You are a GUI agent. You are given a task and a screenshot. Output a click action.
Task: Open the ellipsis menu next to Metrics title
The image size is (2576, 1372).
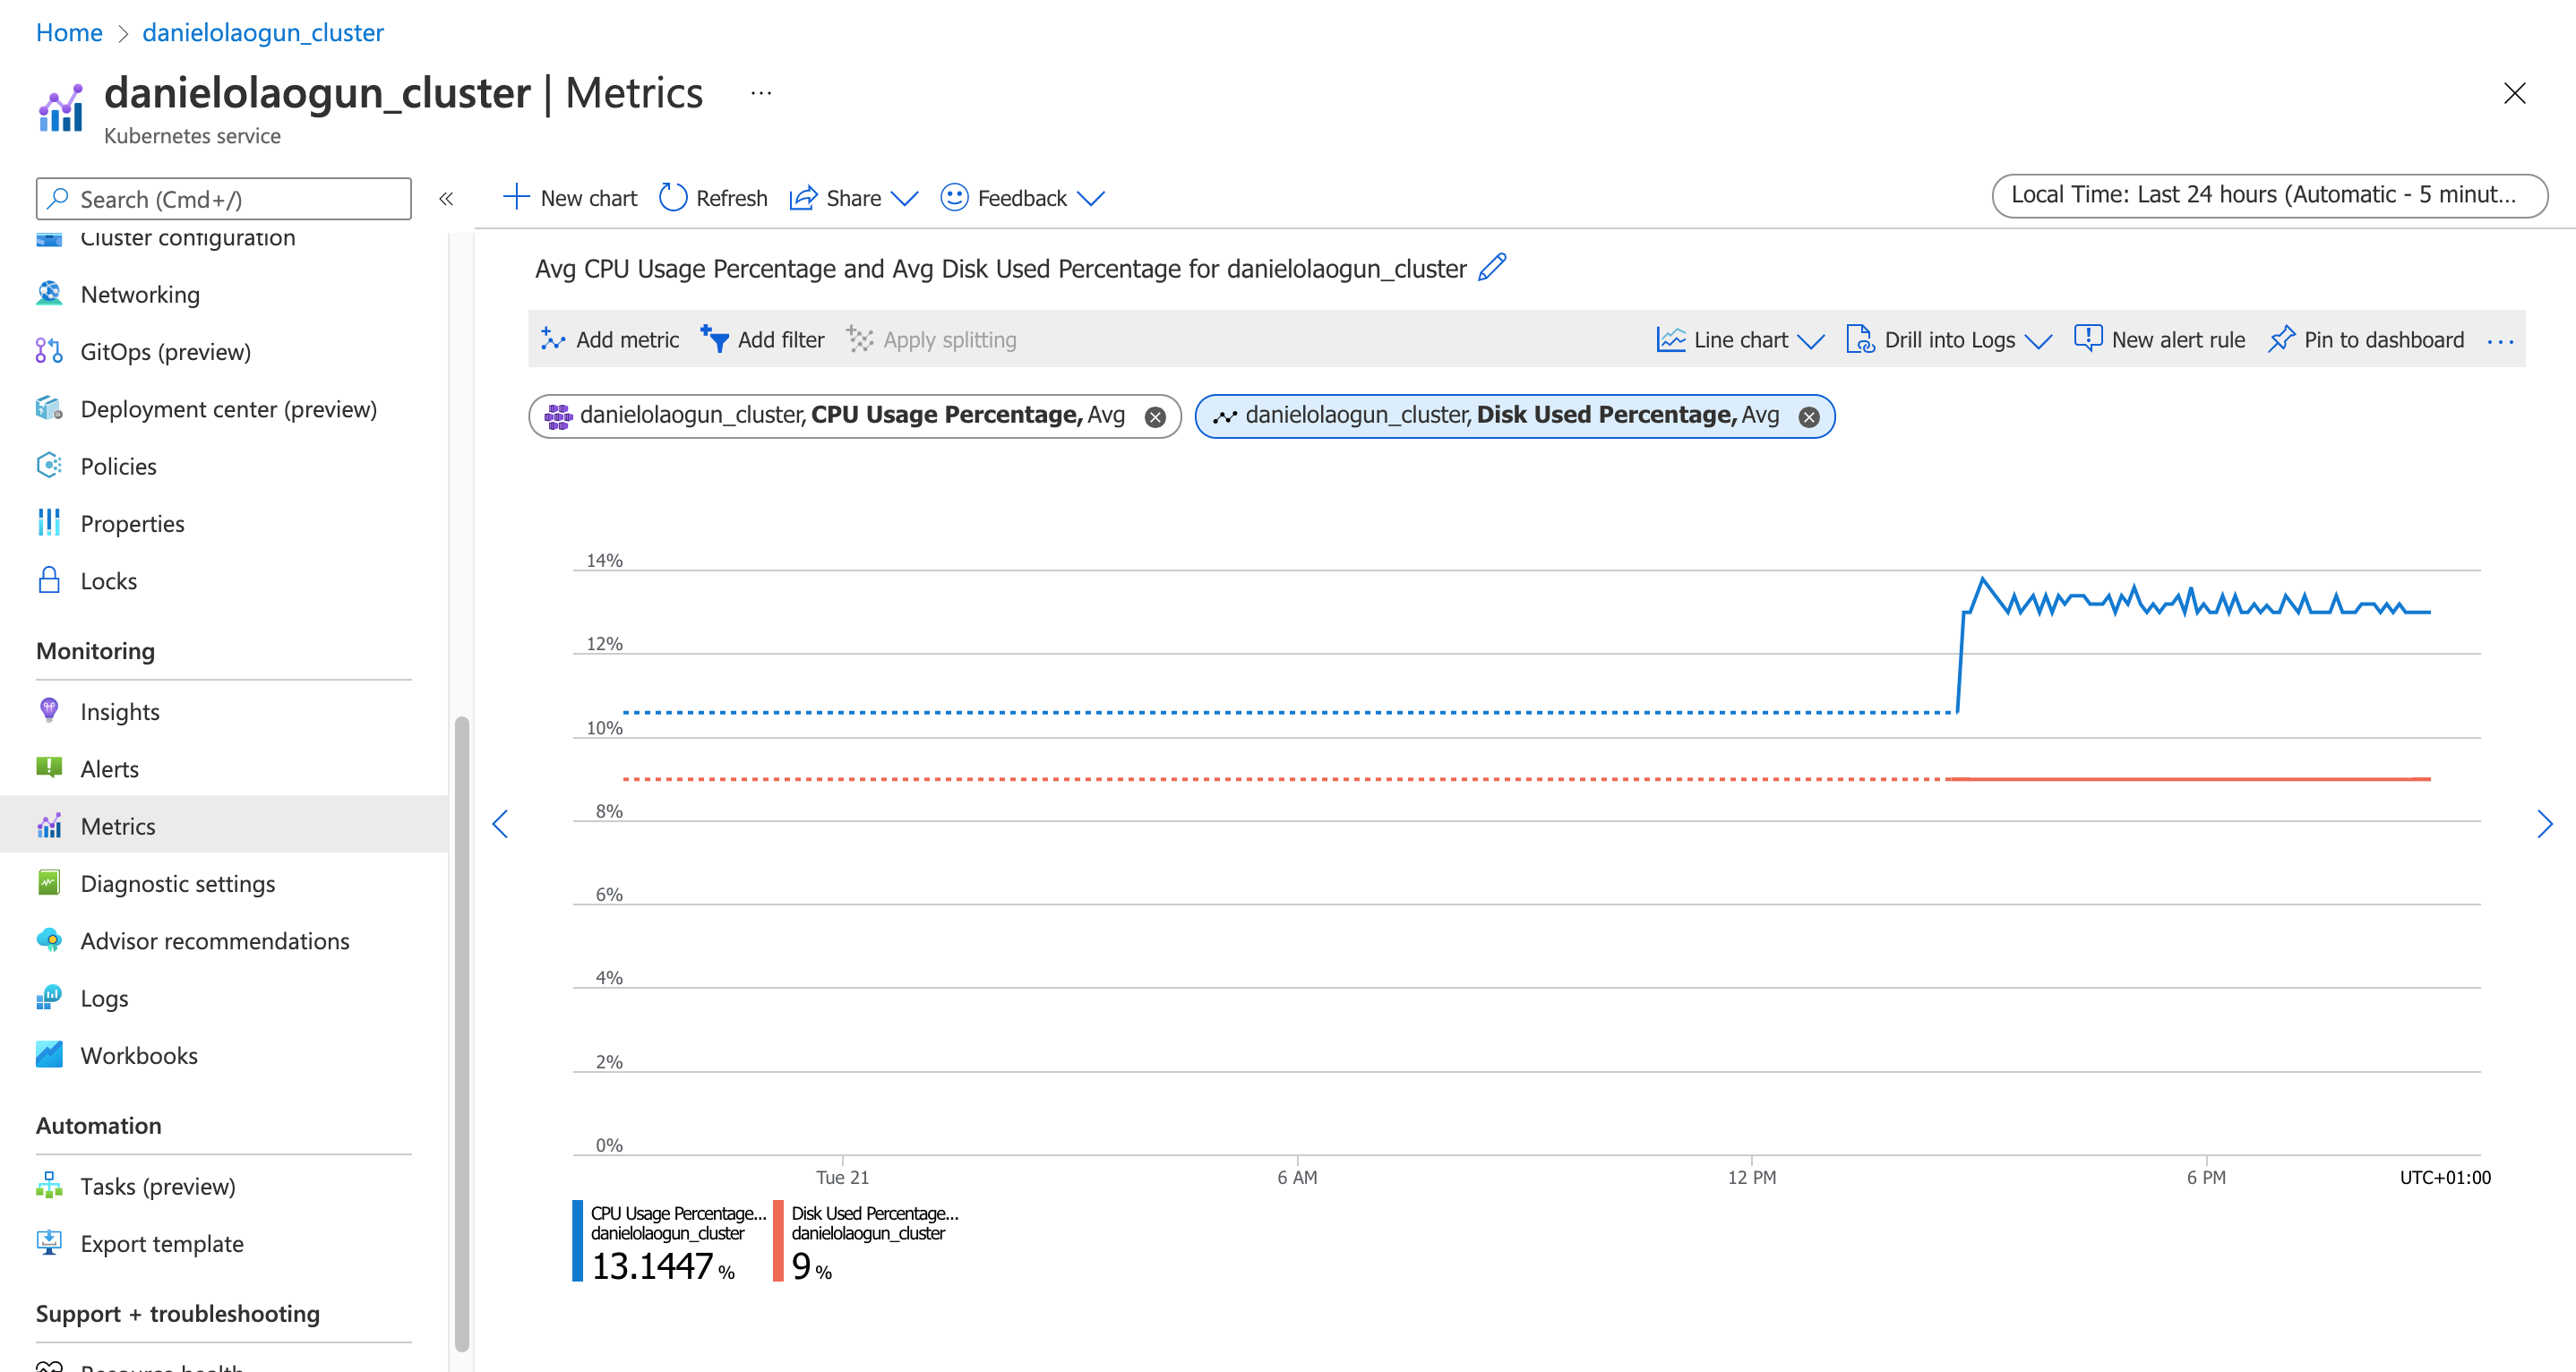(761, 93)
